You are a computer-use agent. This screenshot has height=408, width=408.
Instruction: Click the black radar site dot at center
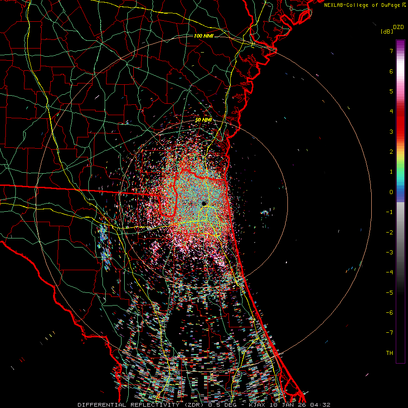pos(204,204)
